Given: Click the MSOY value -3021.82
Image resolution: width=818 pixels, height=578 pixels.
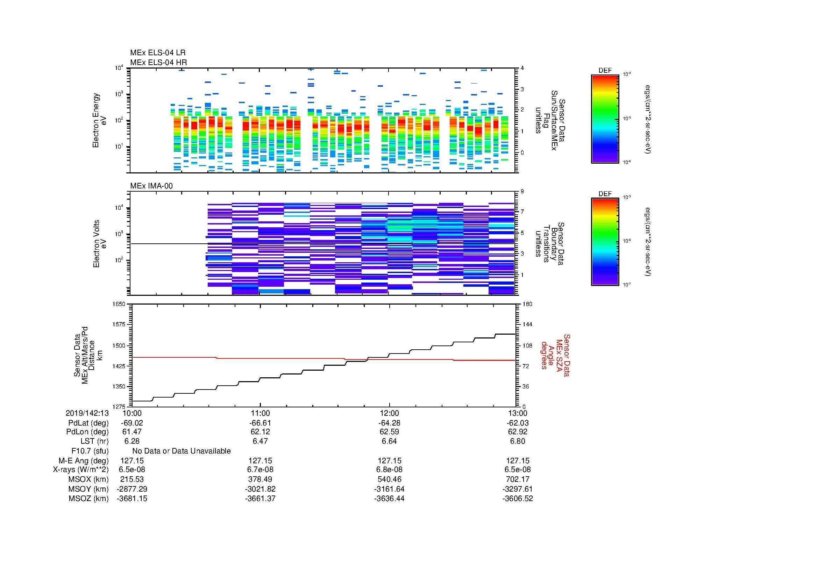Looking at the screenshot, I should click(261, 489).
